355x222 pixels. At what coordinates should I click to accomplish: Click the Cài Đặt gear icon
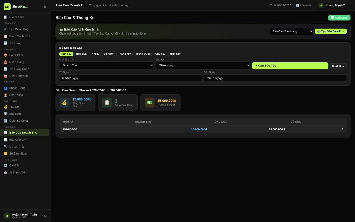click(5, 165)
